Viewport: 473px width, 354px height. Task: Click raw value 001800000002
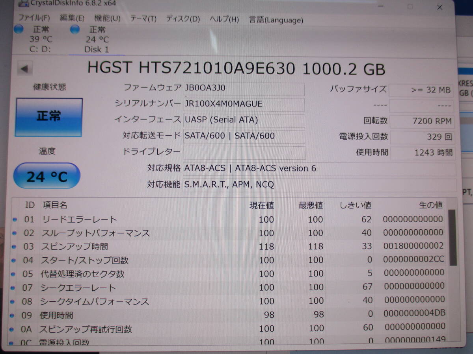[x=413, y=246]
